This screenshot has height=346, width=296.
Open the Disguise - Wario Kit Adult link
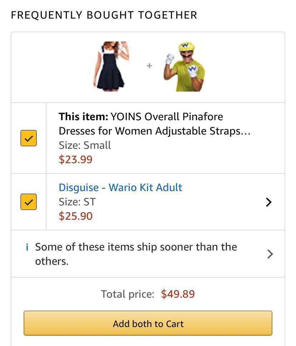[x=120, y=187]
